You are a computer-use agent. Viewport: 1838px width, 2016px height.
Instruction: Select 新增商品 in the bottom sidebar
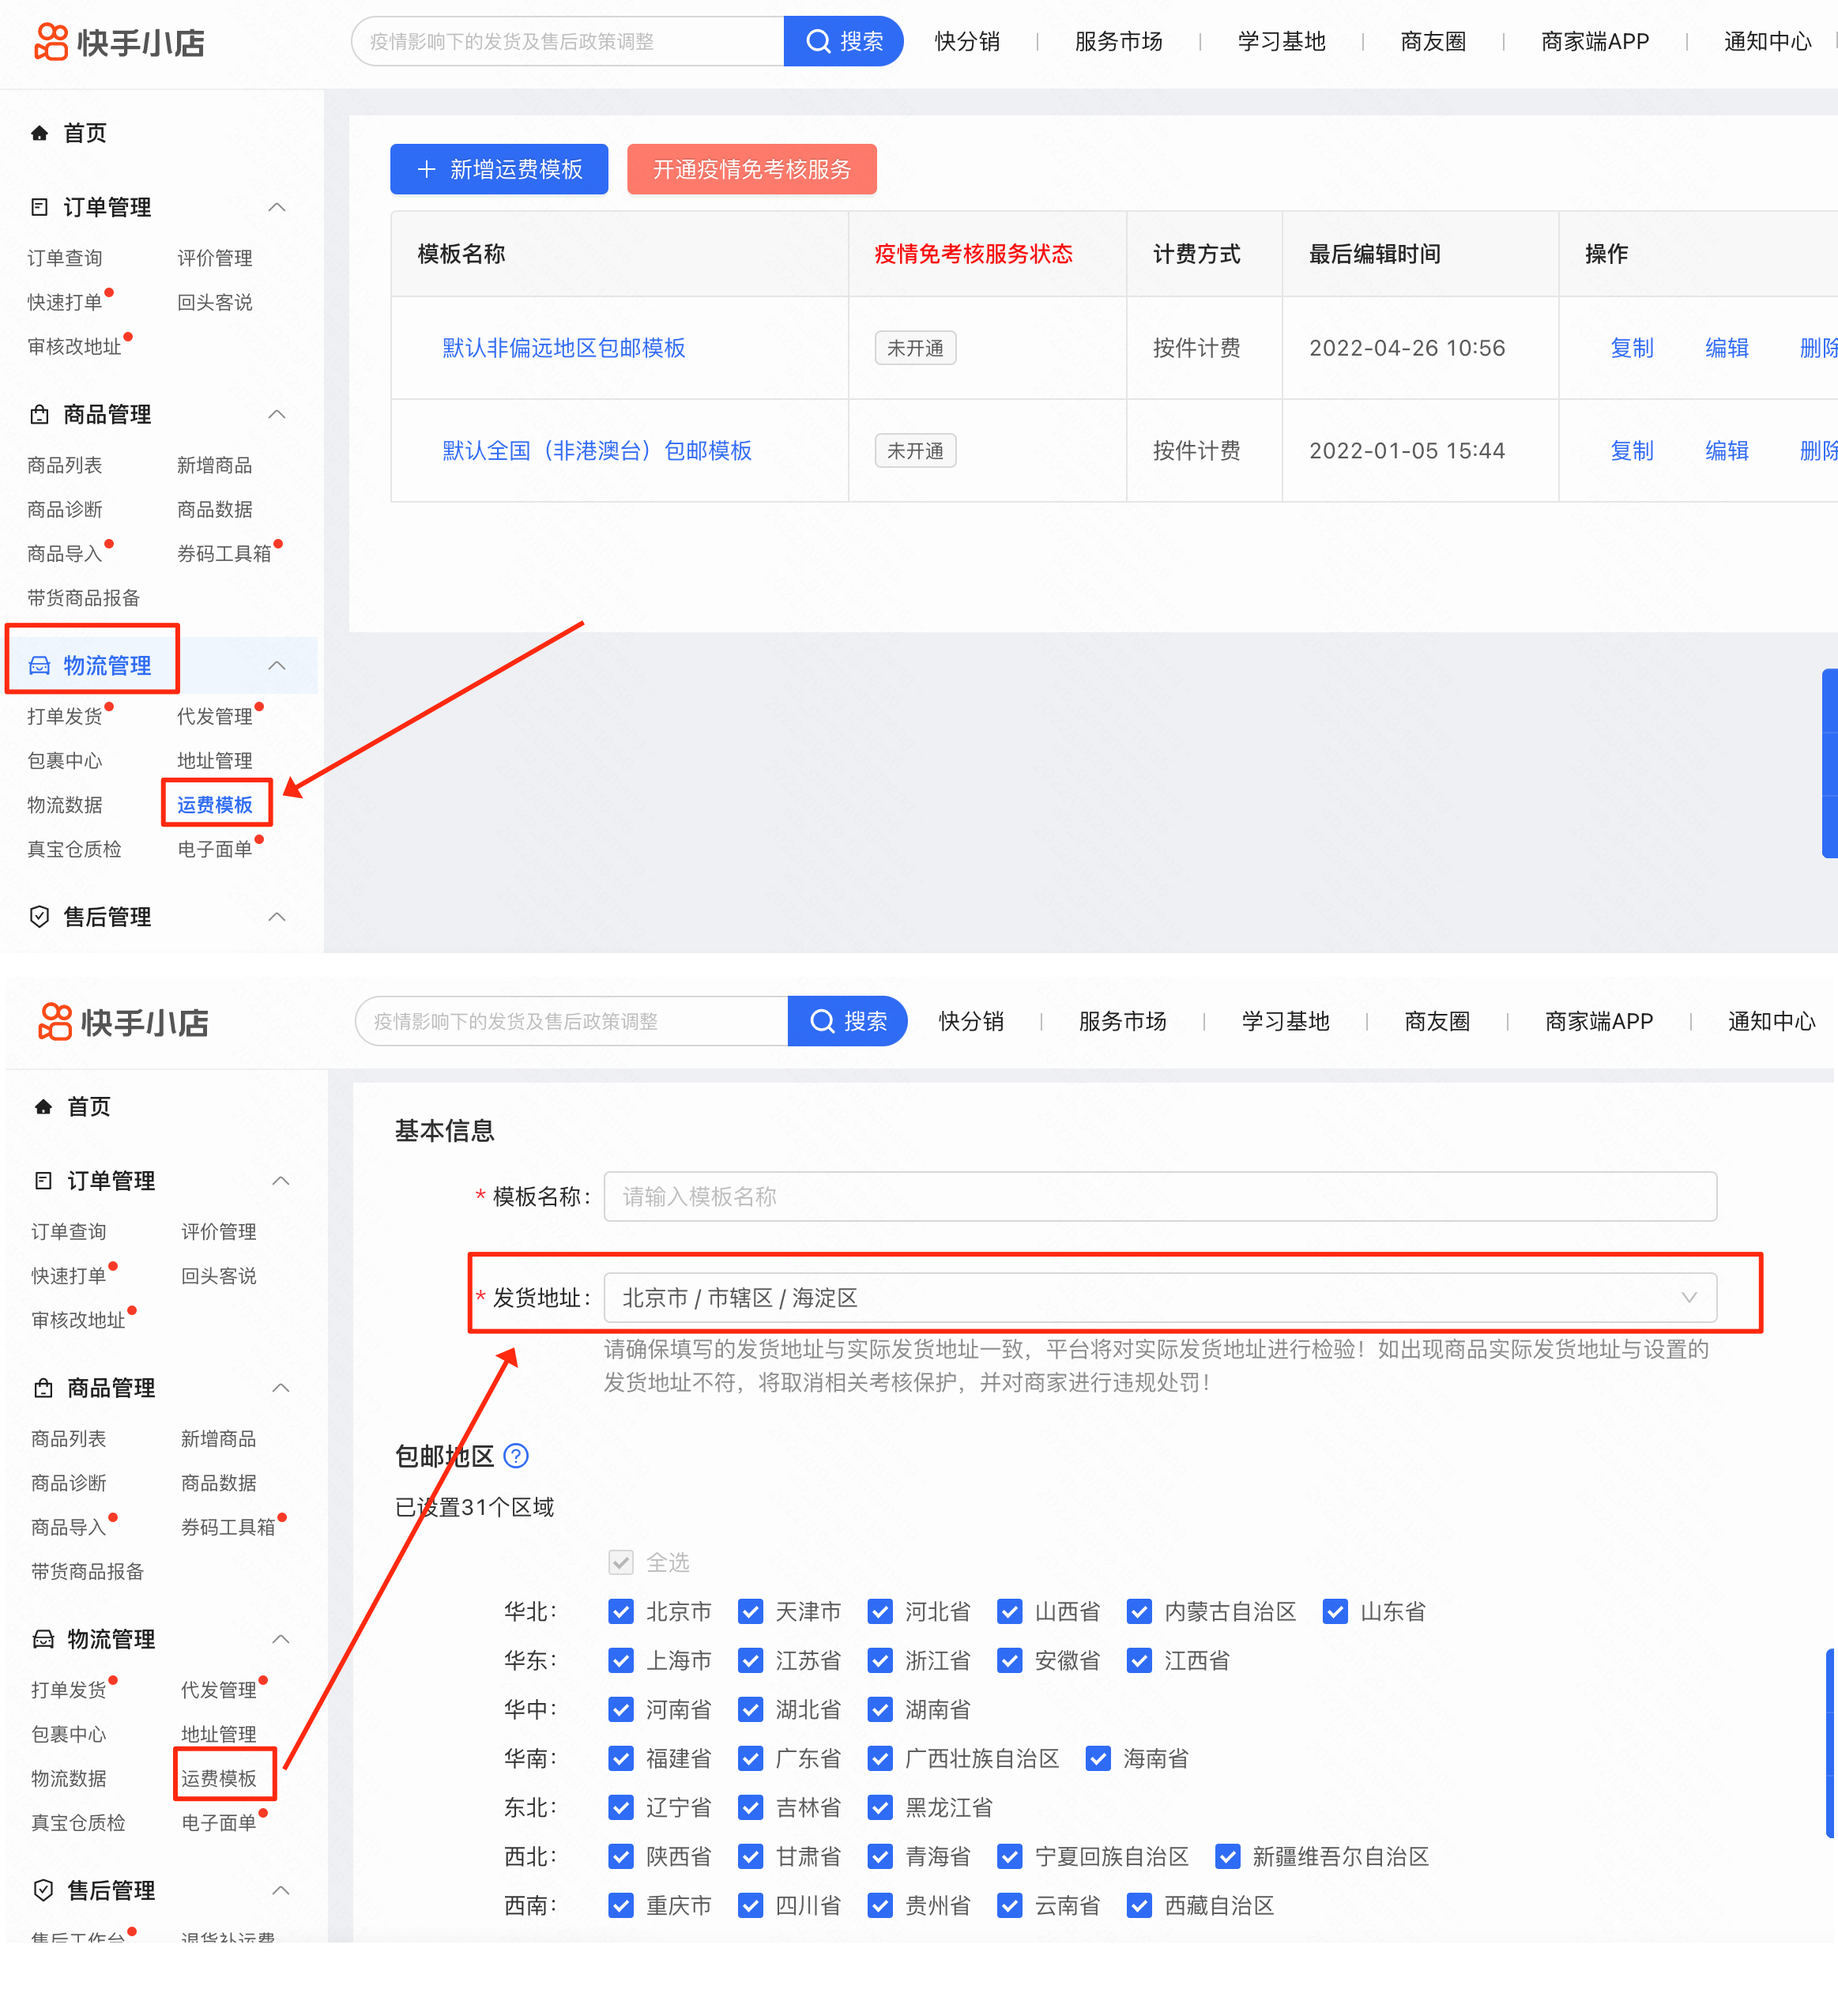point(219,1438)
